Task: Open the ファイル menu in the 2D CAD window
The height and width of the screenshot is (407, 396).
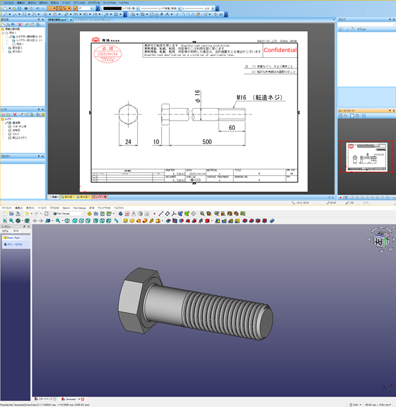Action: pos(9,3)
